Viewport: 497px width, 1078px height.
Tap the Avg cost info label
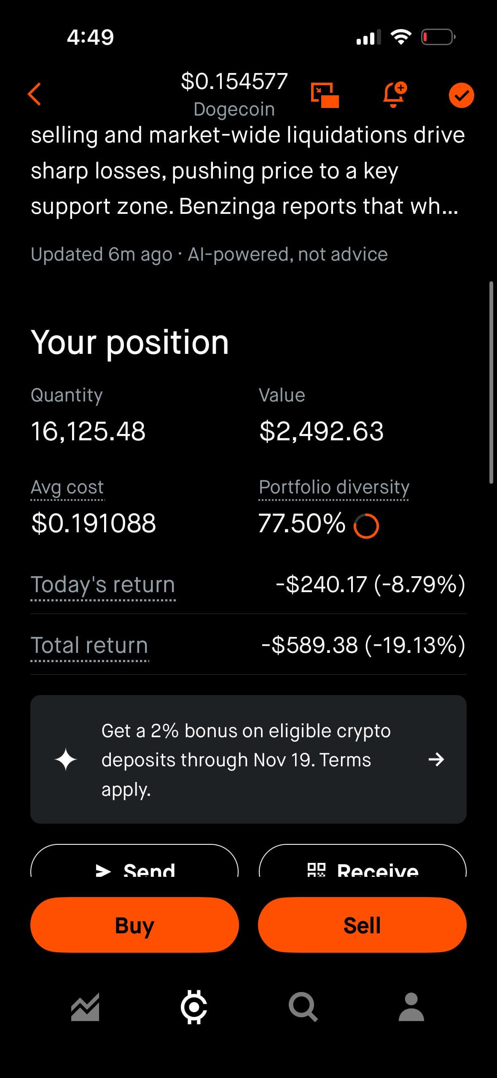pyautogui.click(x=67, y=488)
